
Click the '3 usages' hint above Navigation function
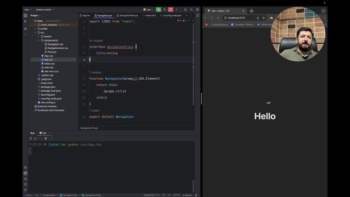(95, 72)
